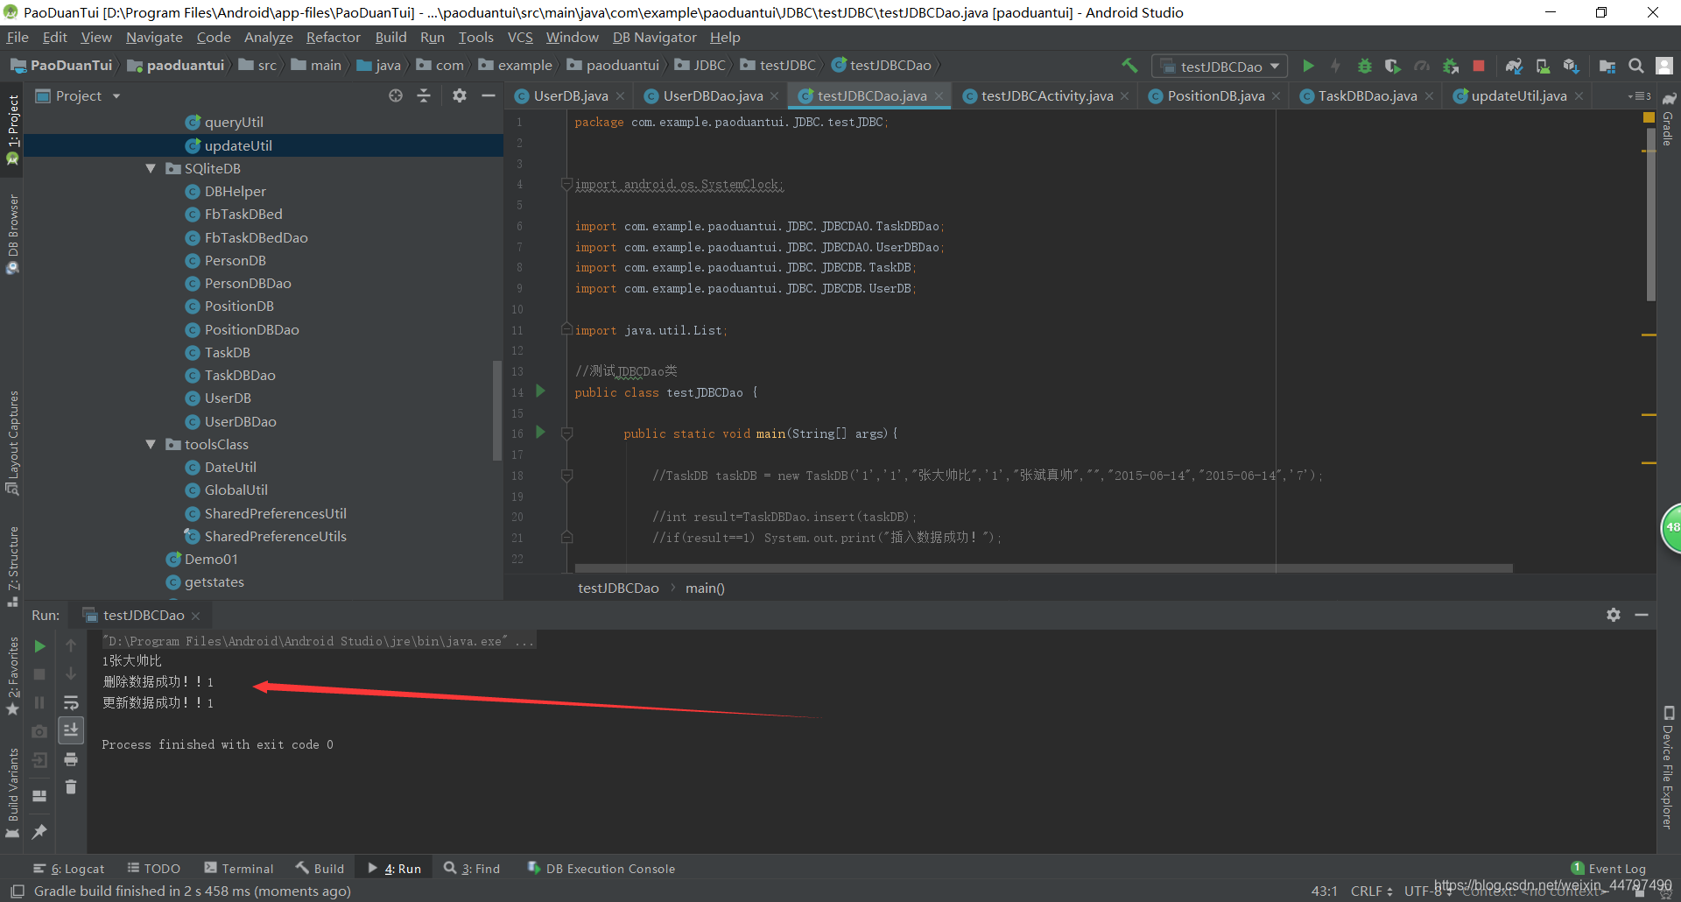Open the DB Navigator menu
1681x902 pixels.
pyautogui.click(x=654, y=37)
